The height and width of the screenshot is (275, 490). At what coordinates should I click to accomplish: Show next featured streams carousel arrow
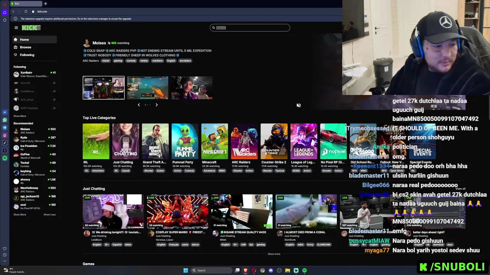(x=157, y=105)
